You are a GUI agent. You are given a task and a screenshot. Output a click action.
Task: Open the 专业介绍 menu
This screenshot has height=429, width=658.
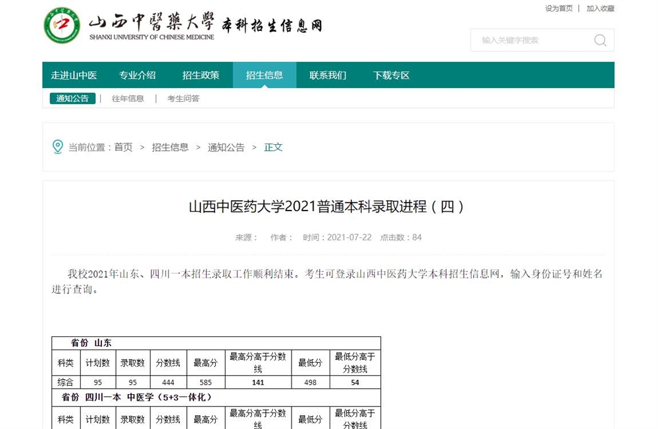[x=138, y=75]
